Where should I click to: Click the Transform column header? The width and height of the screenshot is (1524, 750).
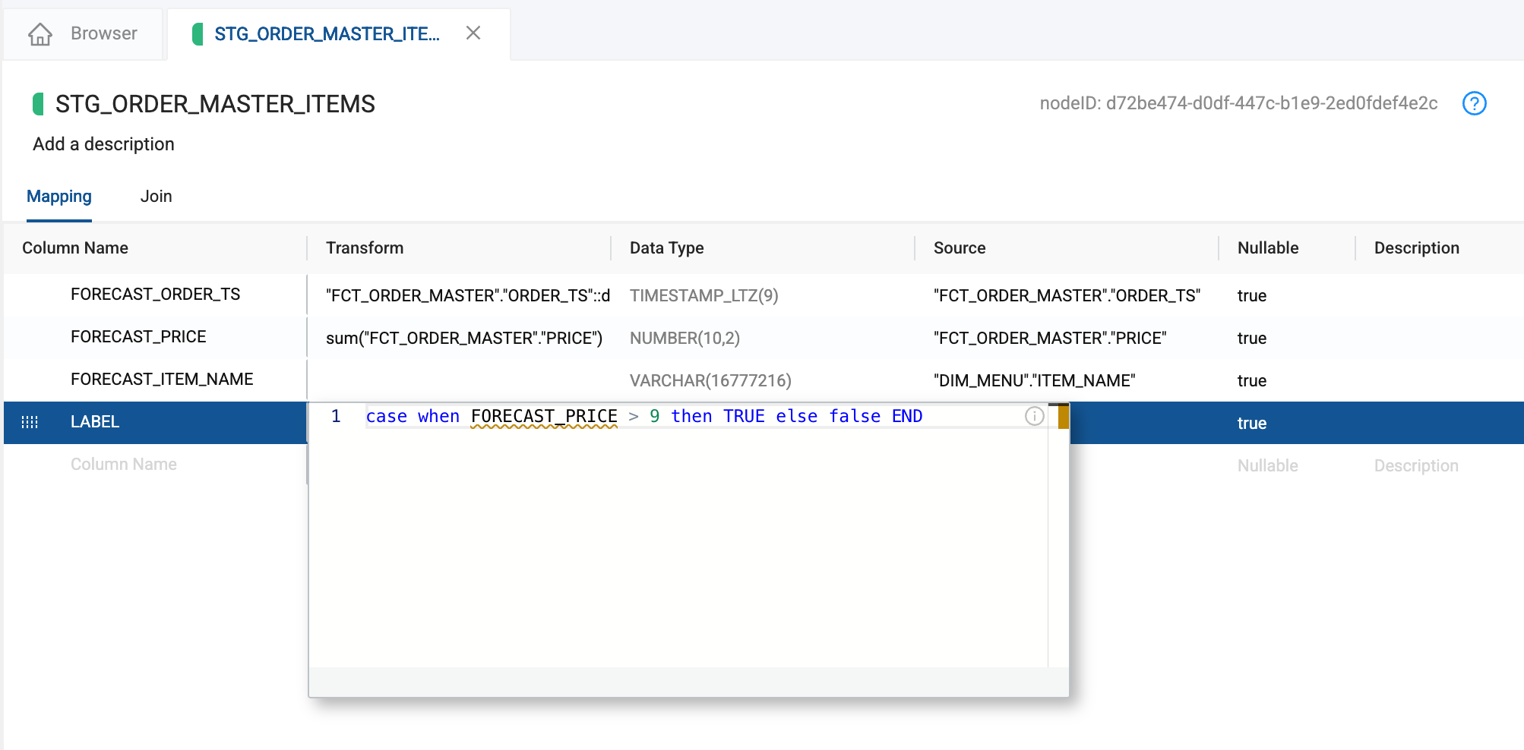tap(365, 248)
